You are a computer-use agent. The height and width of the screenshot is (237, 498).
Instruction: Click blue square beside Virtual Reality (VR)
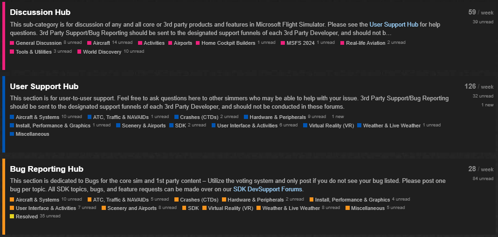(305, 125)
